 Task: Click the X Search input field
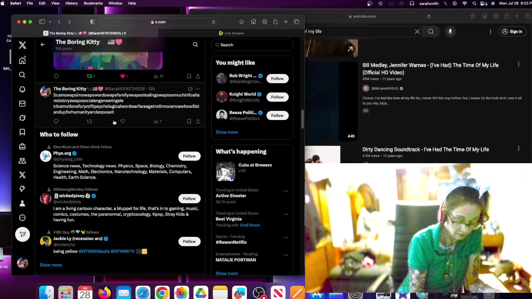point(252,45)
